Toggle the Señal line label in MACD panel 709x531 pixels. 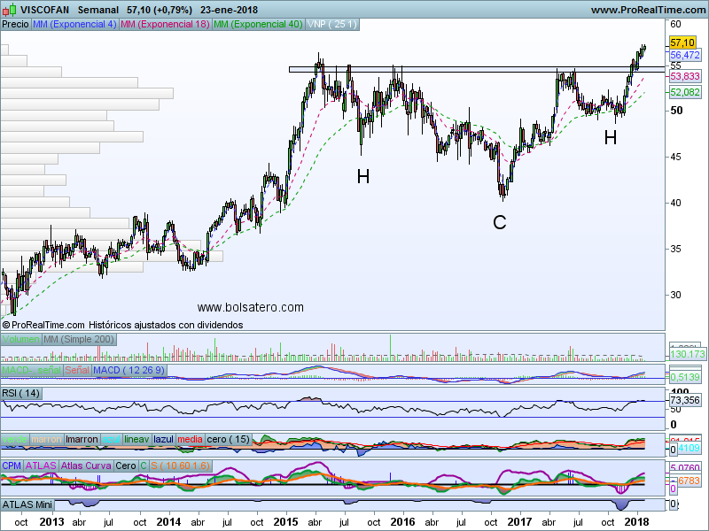(77, 369)
